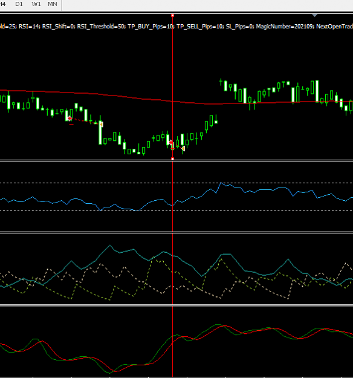Click the 'RSI_Threshold=50;' parameter text
Screen dimensions: 353x378
(x=101, y=27)
